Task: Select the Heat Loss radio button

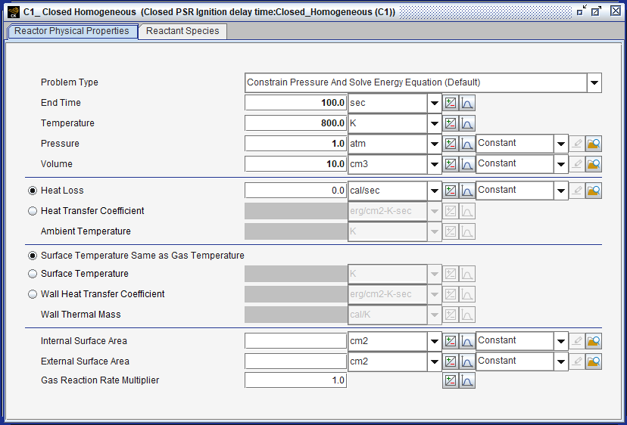Action: pos(33,191)
